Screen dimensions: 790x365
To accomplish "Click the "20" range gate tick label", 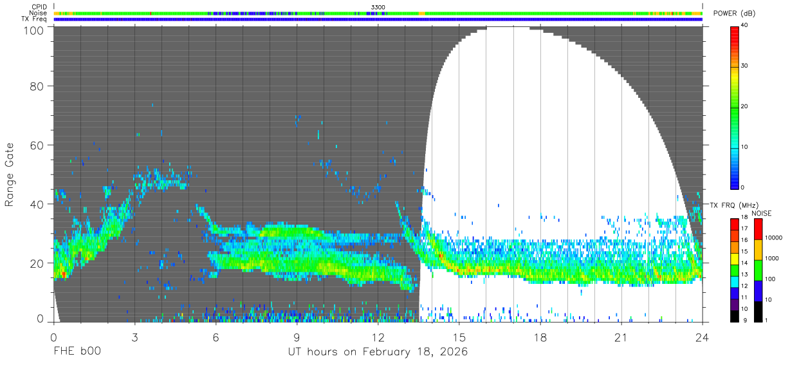I will (38, 263).
